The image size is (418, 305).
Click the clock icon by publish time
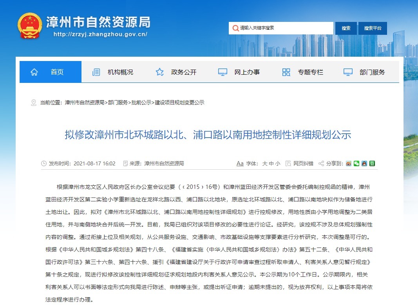click(44, 163)
